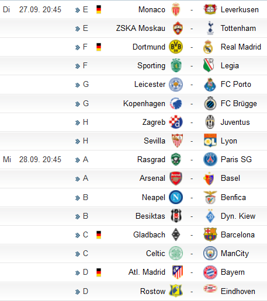Open the Bayern club logo
The image size is (267, 301).
click(x=210, y=272)
